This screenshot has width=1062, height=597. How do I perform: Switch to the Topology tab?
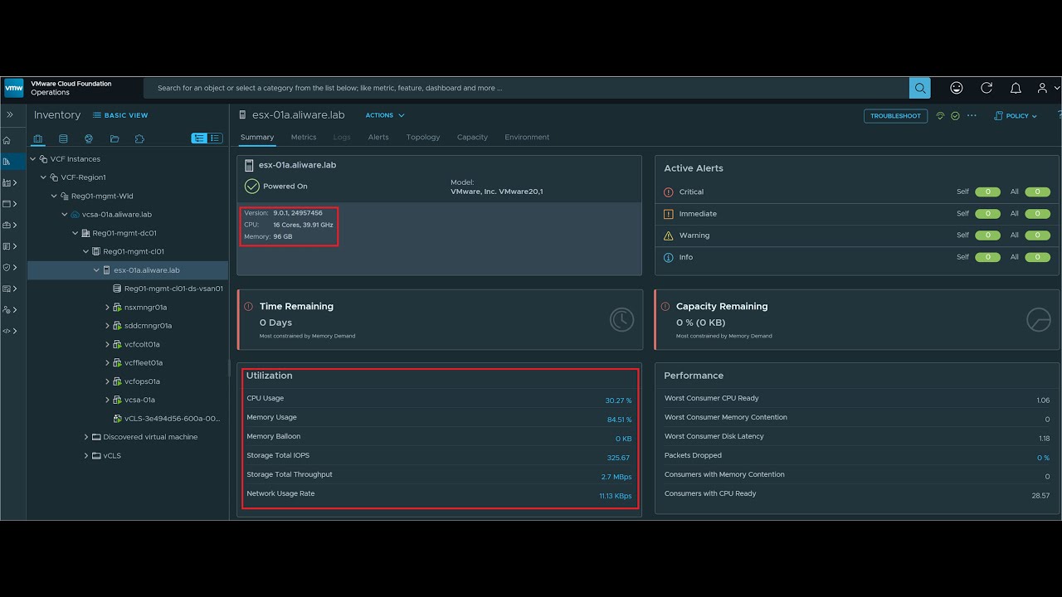423,137
